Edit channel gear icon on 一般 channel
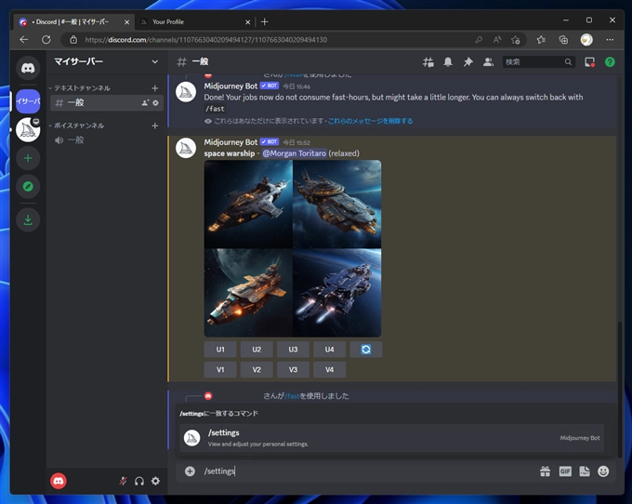Screen dimensions: 632x504 [x=155, y=103]
